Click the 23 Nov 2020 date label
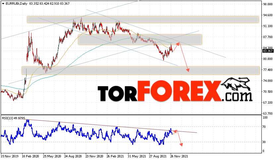This screenshot has width=275, height=160. click(x=94, y=156)
